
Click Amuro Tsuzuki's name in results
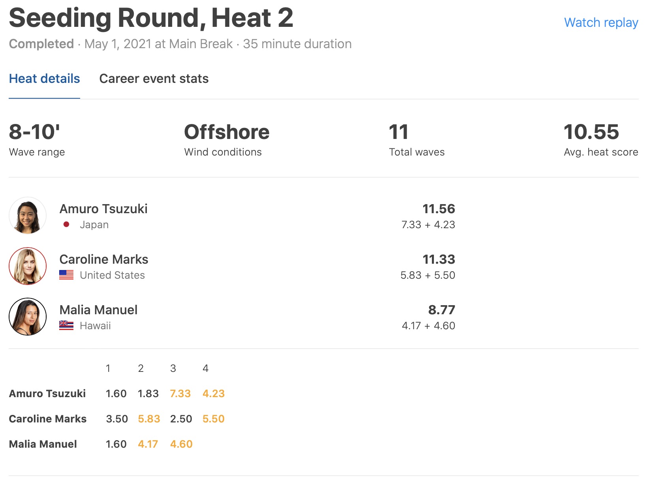[x=103, y=209]
